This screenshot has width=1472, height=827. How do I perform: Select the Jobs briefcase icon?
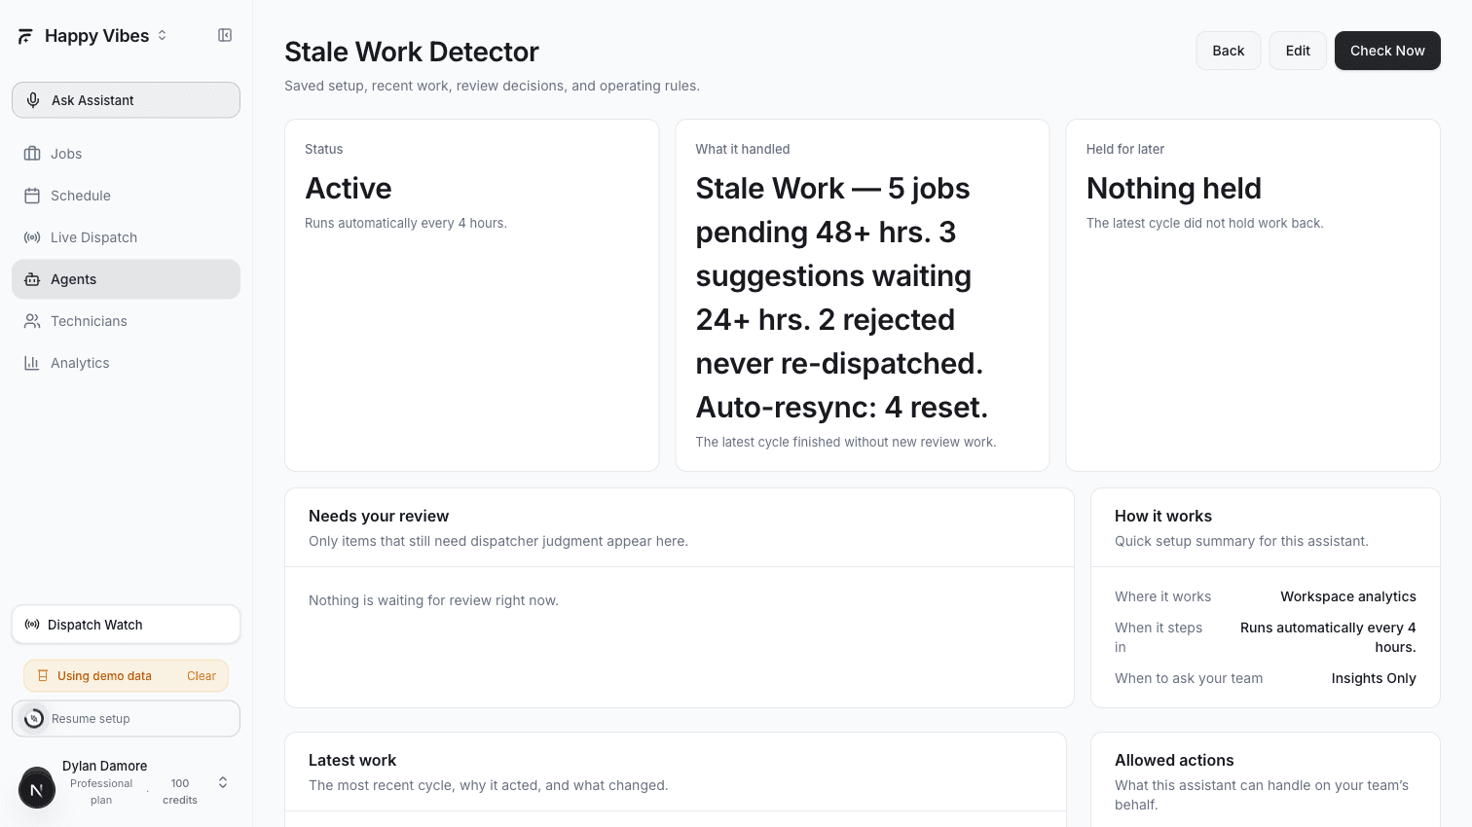coord(32,153)
